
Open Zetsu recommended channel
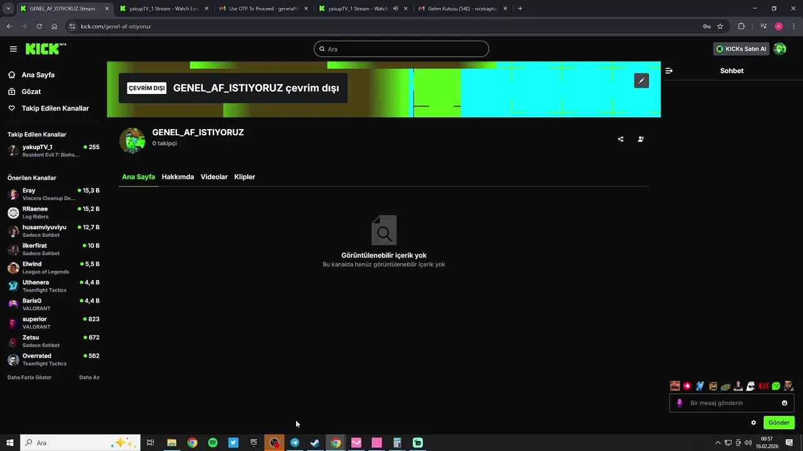point(53,341)
